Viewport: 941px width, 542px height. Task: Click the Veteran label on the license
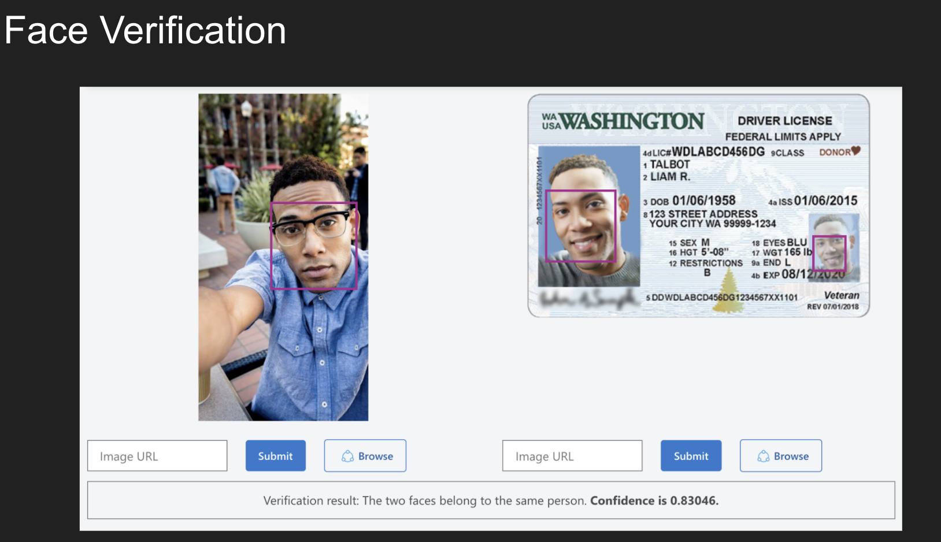coord(842,295)
